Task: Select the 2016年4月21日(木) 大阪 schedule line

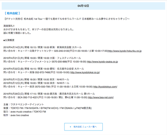Action: coord(42,58)
